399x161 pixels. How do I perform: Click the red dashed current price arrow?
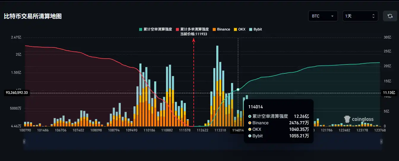(194, 41)
